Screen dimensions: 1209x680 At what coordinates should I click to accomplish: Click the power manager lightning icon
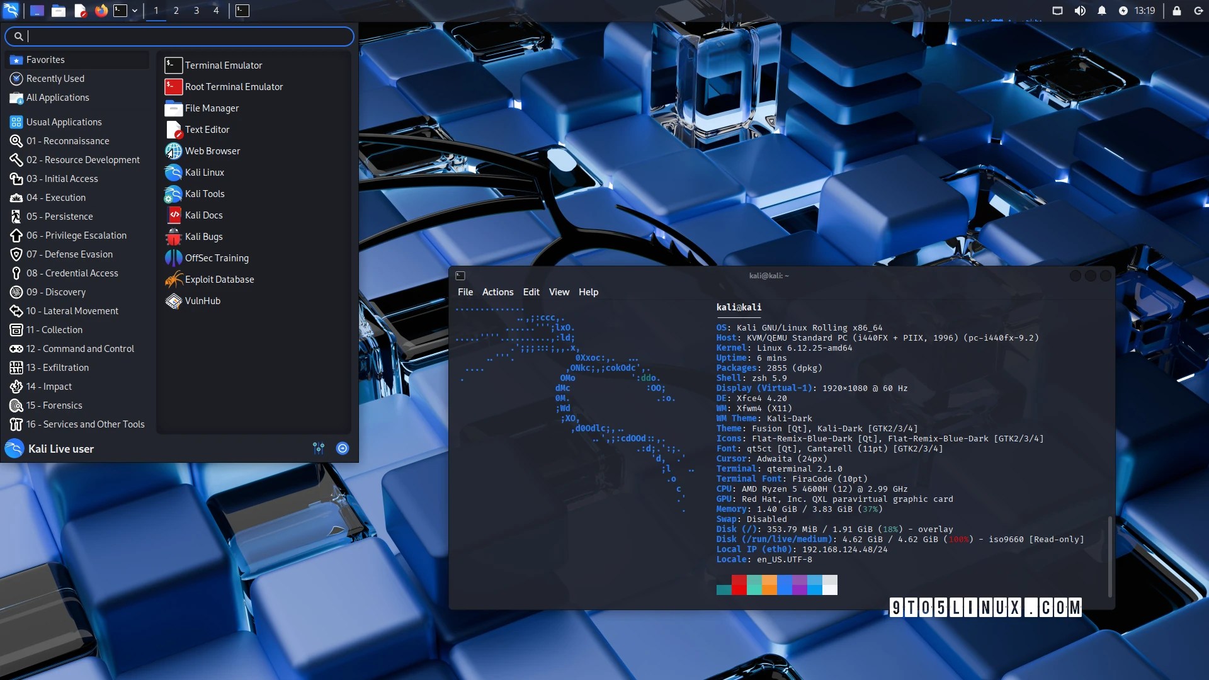coord(1123,11)
